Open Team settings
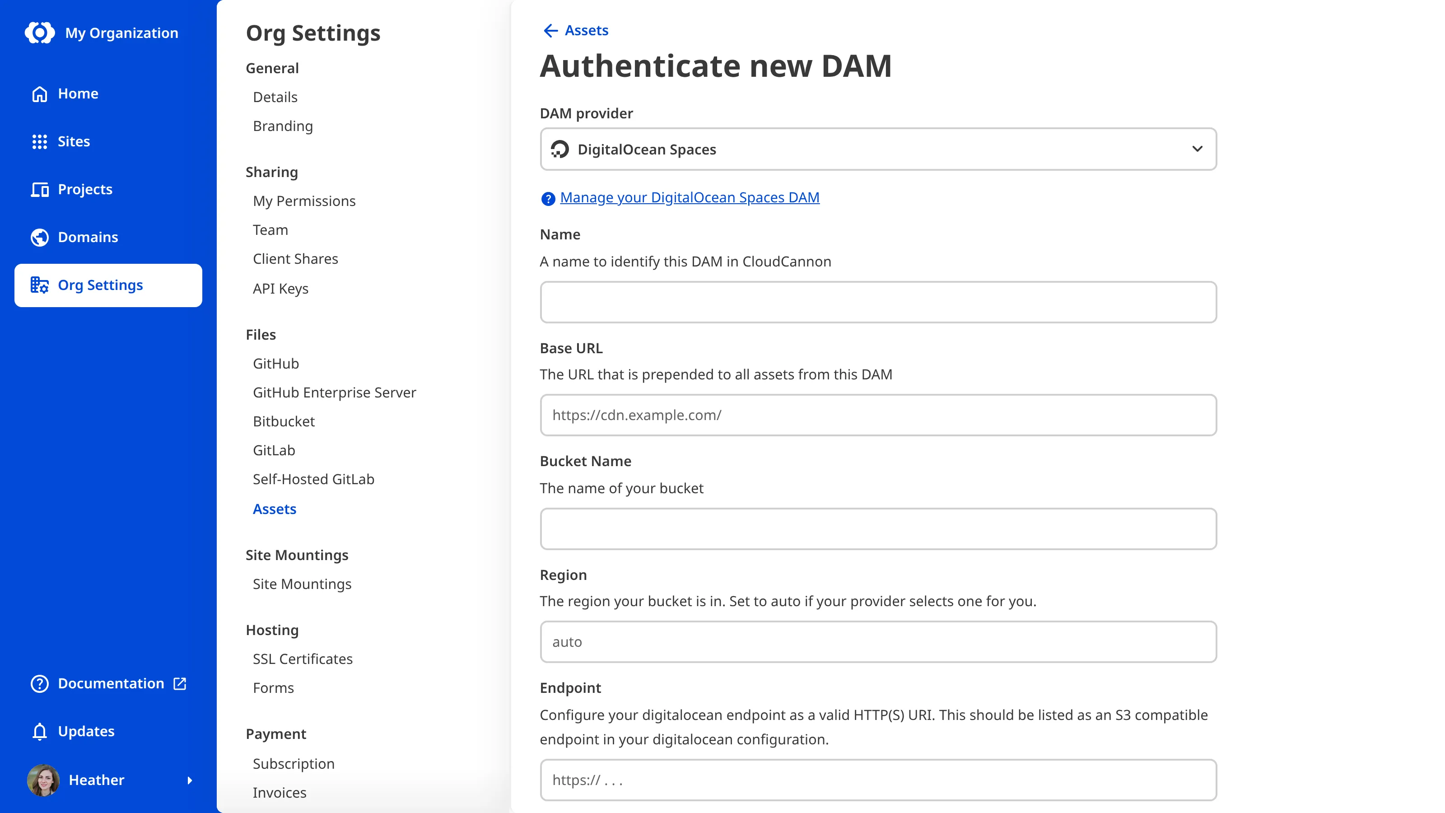Viewport: 1445px width, 813px height. 270,230
